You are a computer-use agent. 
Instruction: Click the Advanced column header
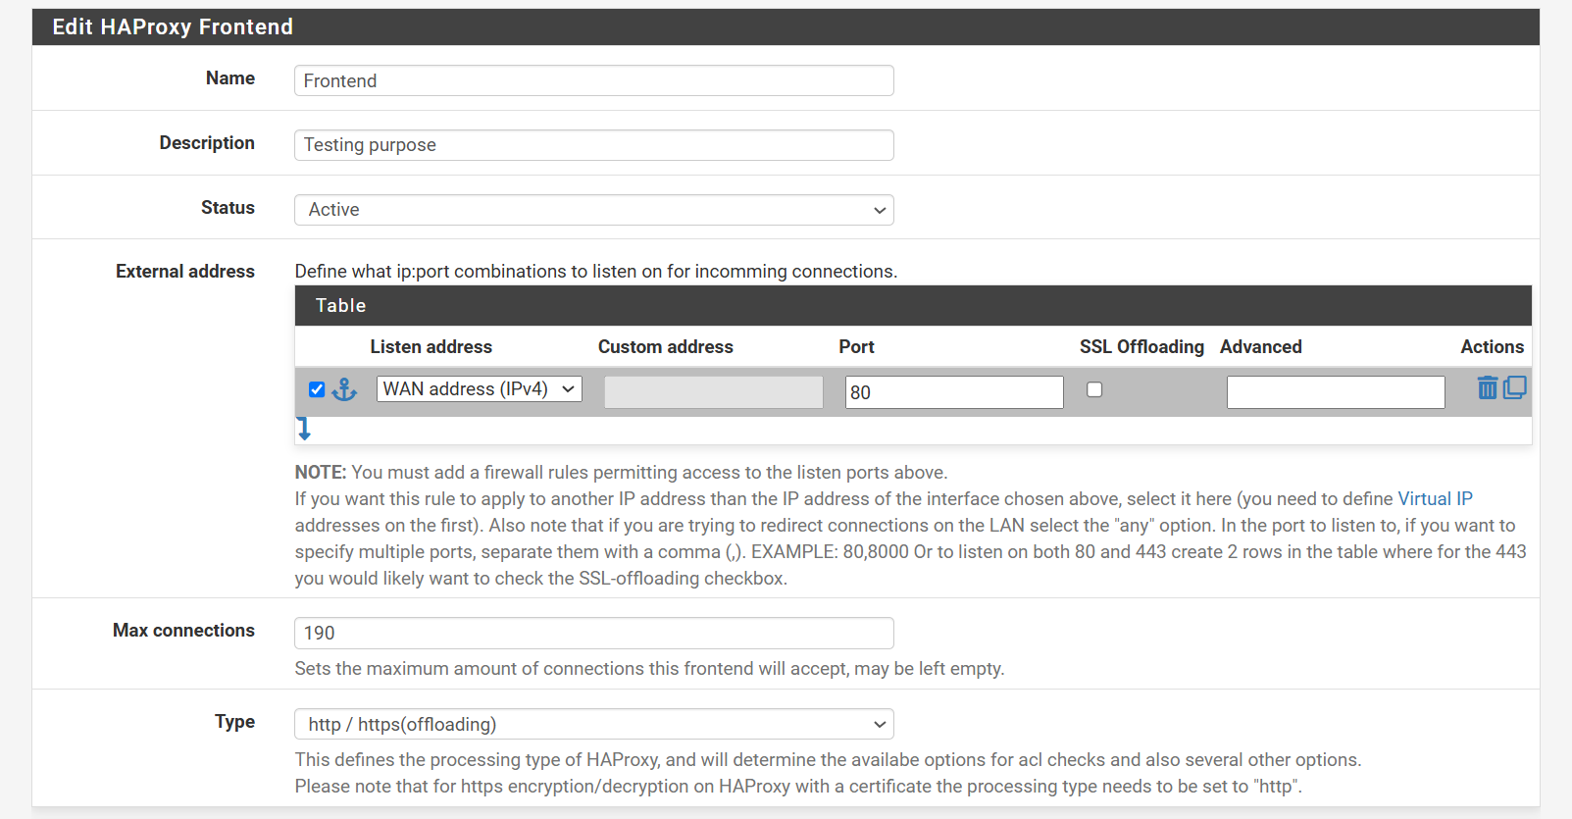(x=1261, y=347)
